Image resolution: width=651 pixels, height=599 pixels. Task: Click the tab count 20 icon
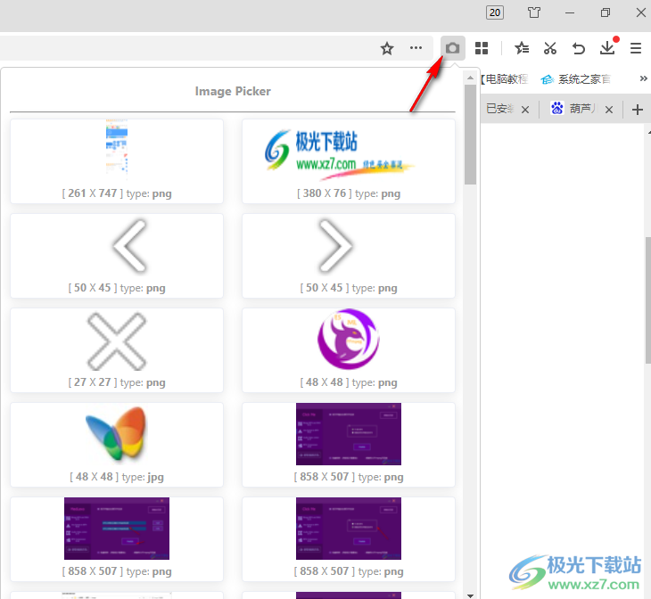point(495,12)
